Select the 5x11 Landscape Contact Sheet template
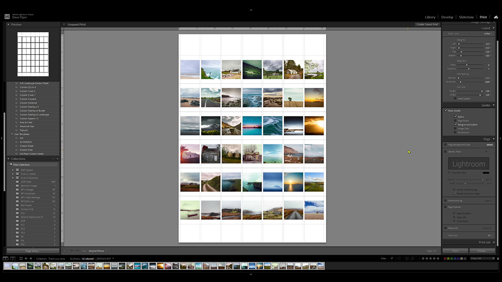This screenshot has height=282, width=502. click(x=34, y=83)
